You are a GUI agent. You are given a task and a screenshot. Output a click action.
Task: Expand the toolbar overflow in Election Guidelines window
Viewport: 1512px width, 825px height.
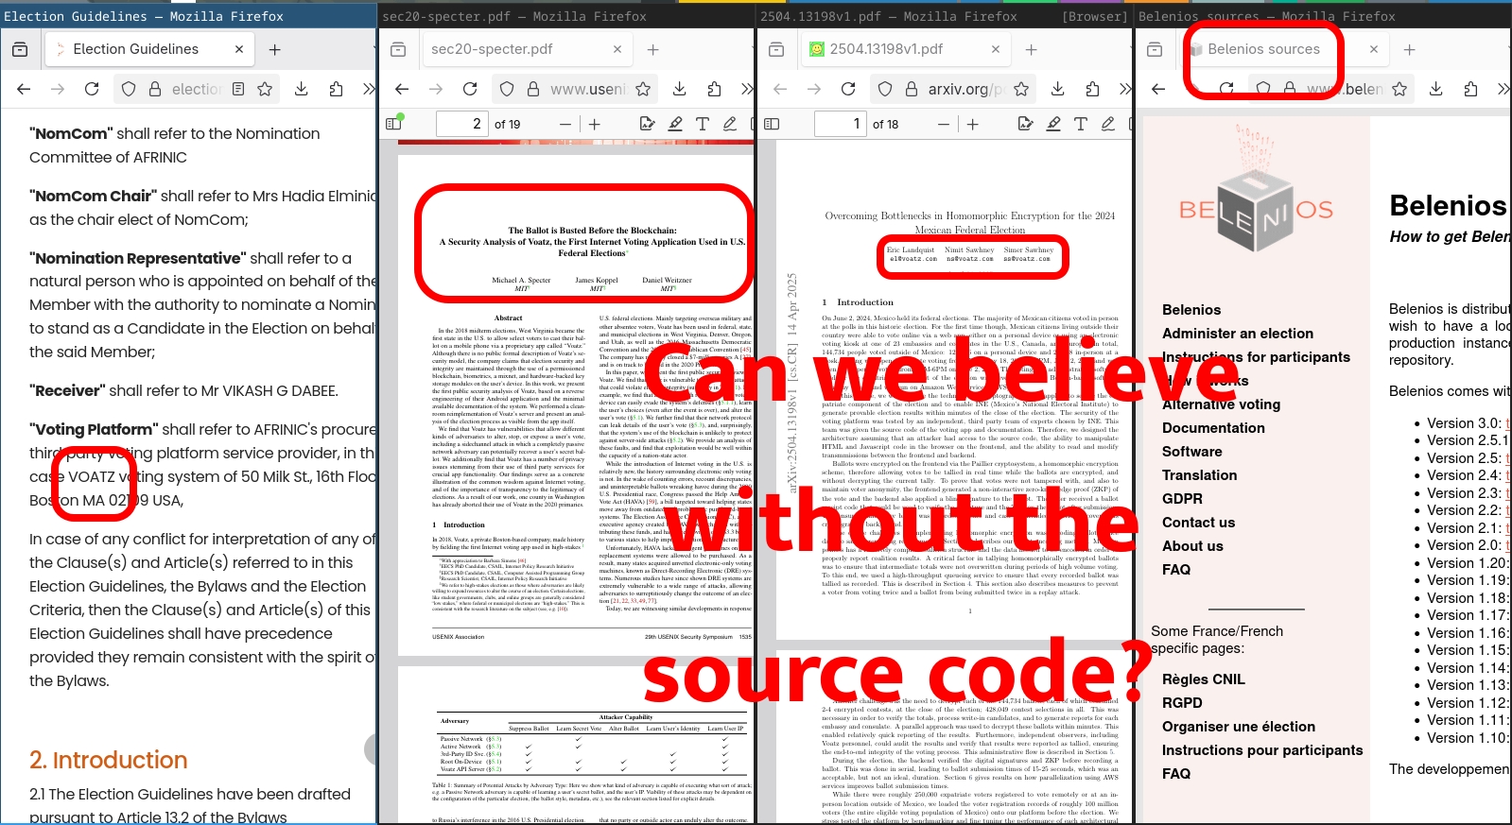point(369,89)
